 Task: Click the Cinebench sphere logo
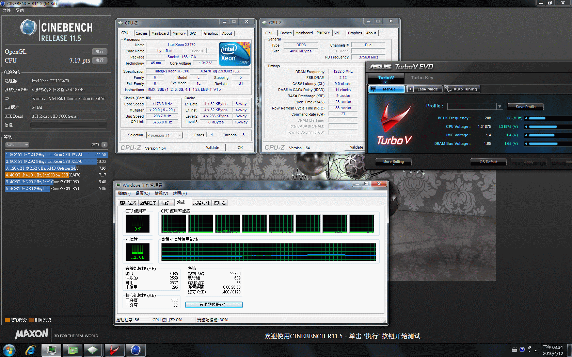(x=29, y=28)
